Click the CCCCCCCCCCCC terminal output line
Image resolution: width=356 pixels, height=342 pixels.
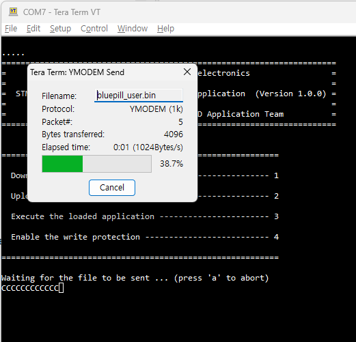click(30, 288)
